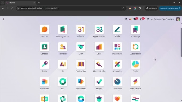Open the AI assistant icon in top bar

click(x=130, y=19)
